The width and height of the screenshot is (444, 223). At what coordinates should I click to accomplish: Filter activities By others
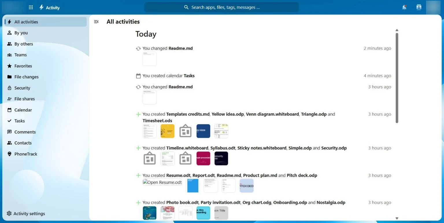pyautogui.click(x=46, y=44)
